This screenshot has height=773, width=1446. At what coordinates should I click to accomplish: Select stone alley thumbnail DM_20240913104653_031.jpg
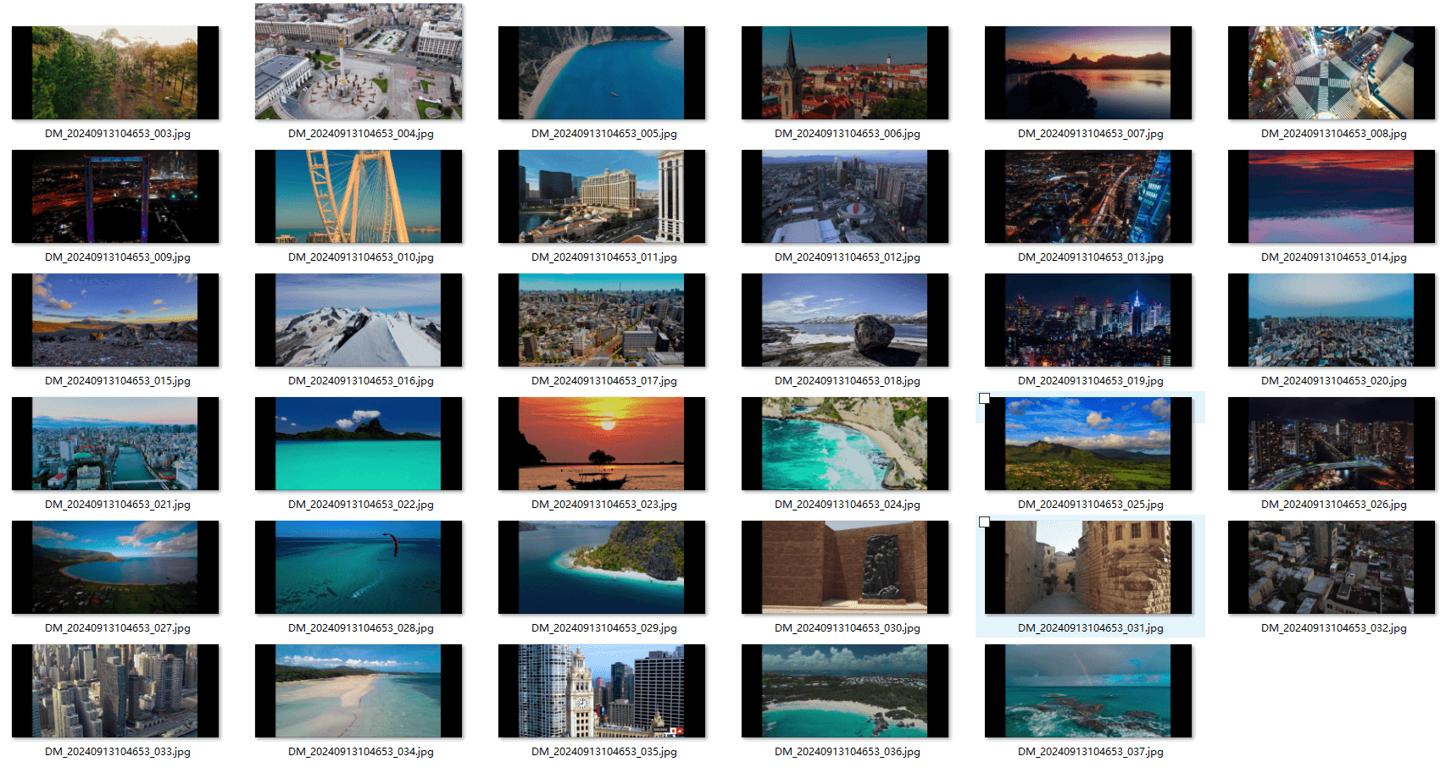point(1088,567)
